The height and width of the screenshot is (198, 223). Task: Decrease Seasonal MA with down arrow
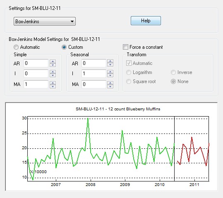click(x=110, y=86)
